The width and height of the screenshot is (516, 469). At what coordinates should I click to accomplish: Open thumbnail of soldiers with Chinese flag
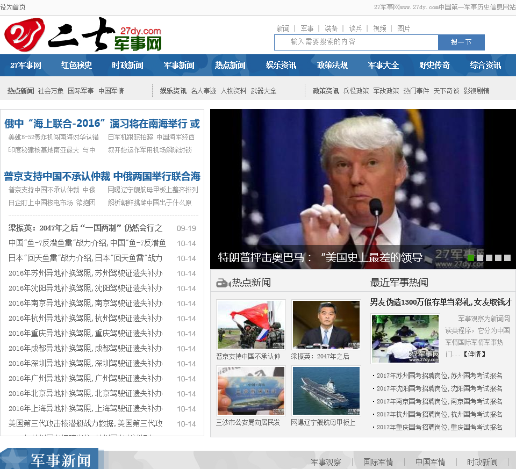pyautogui.click(x=251, y=324)
